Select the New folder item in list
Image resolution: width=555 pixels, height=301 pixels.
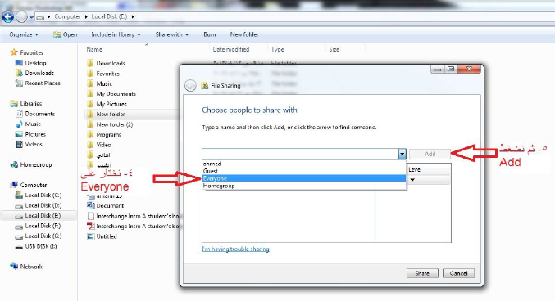(x=106, y=115)
